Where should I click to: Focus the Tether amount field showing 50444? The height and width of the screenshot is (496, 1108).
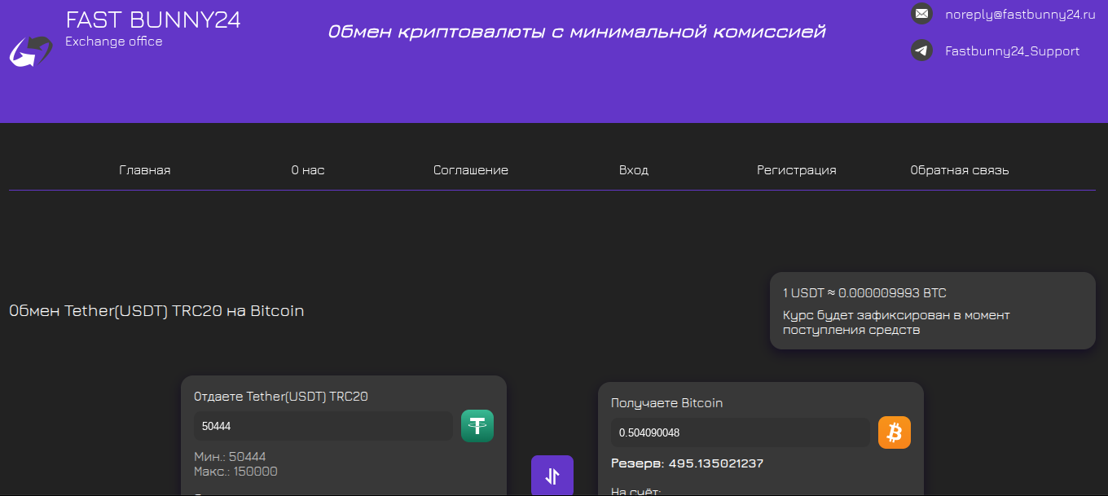tap(323, 426)
